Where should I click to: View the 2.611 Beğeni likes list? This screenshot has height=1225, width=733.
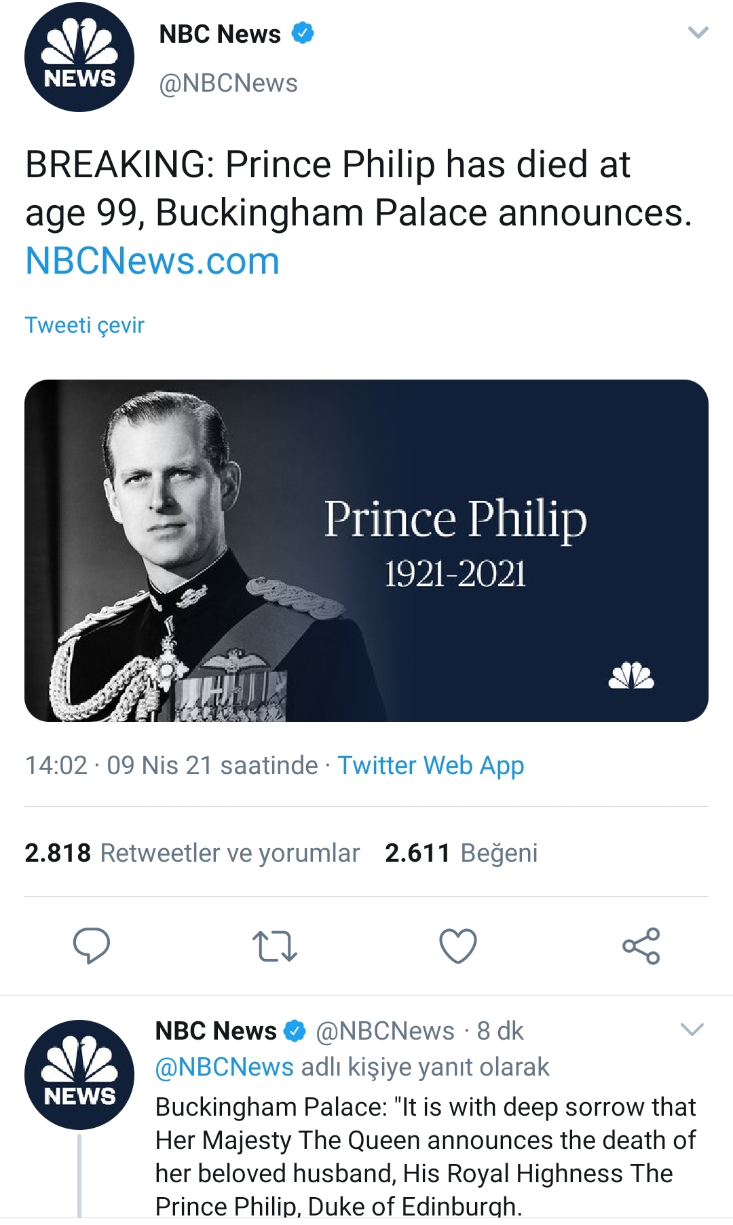pos(461,853)
